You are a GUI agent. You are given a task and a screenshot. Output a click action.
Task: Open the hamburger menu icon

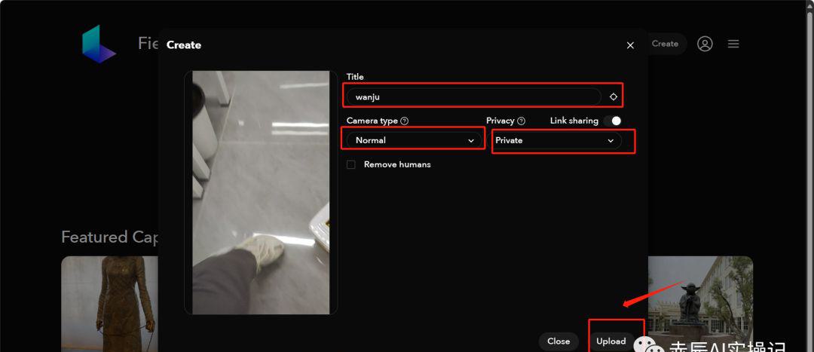(733, 44)
